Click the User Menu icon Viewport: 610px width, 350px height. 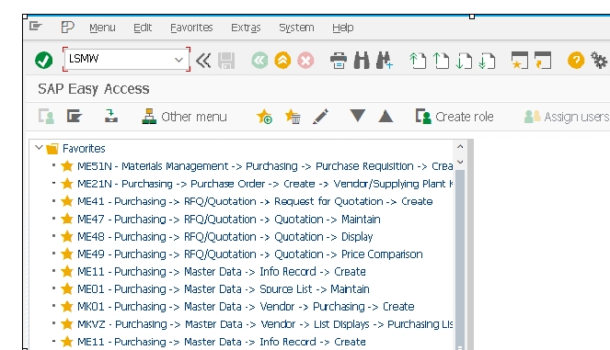[46, 117]
